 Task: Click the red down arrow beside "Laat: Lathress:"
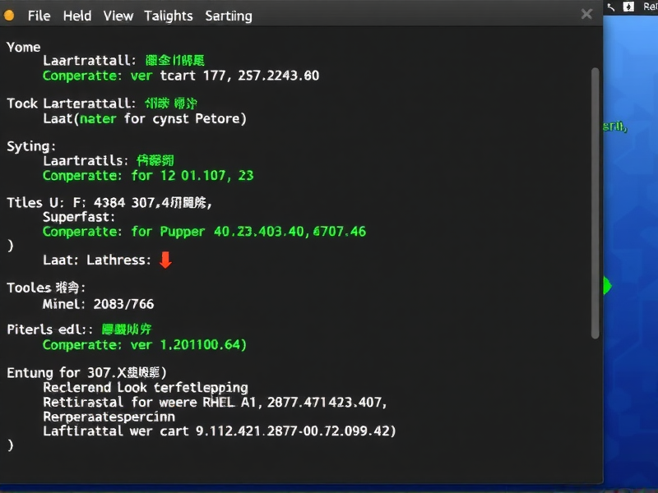[x=165, y=260]
